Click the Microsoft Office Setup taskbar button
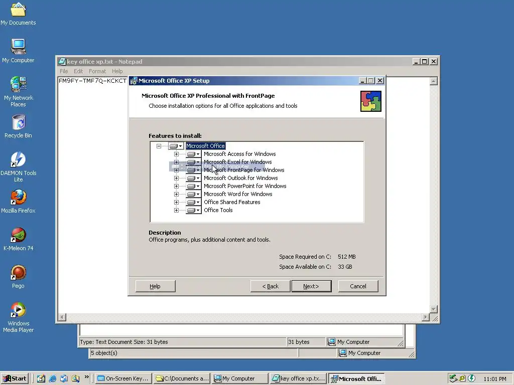This screenshot has height=385, width=514. tap(357, 378)
